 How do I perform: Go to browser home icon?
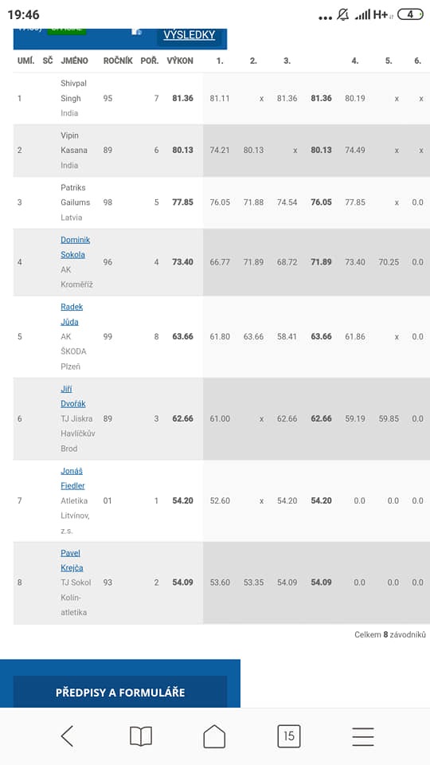pos(214,736)
